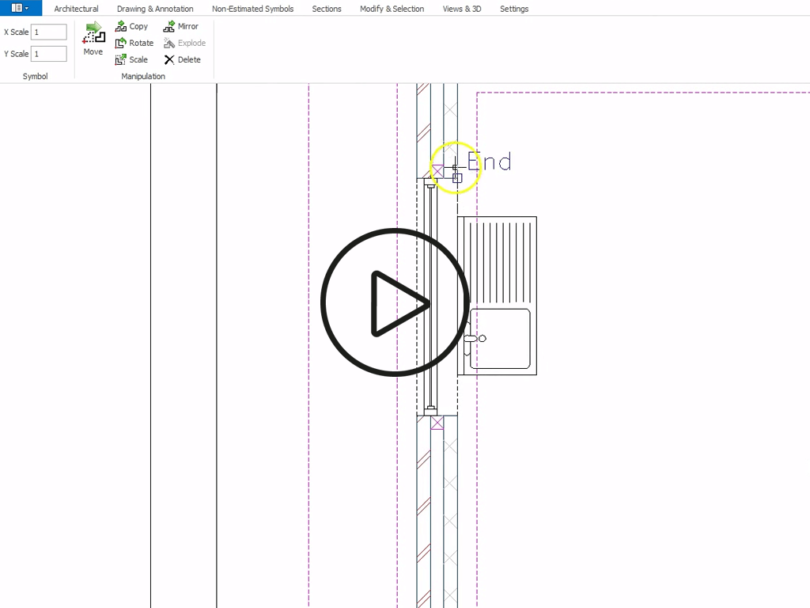The image size is (810, 608).
Task: Click the magenta grip above the window
Action: click(437, 171)
